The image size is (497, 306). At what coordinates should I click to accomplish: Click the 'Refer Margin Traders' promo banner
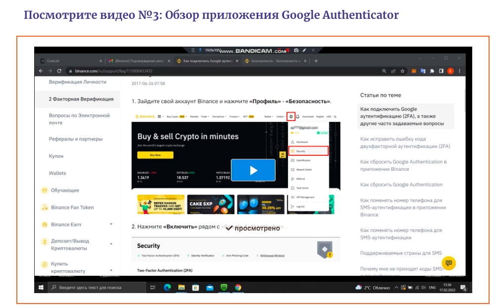click(x=161, y=204)
